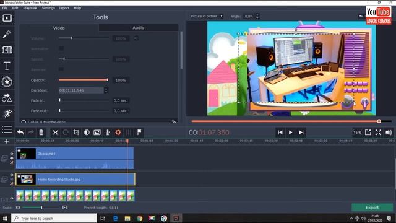Click the Rotate clip icon
This screenshot has height=223, width=396.
(66, 132)
